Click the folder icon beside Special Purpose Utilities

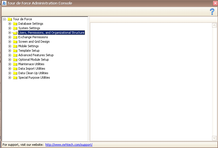click(15, 78)
